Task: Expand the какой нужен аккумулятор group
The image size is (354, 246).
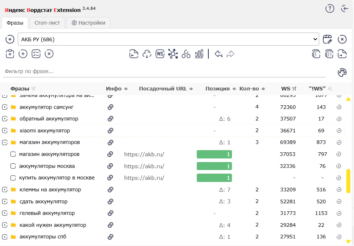Action: [x=5, y=225]
